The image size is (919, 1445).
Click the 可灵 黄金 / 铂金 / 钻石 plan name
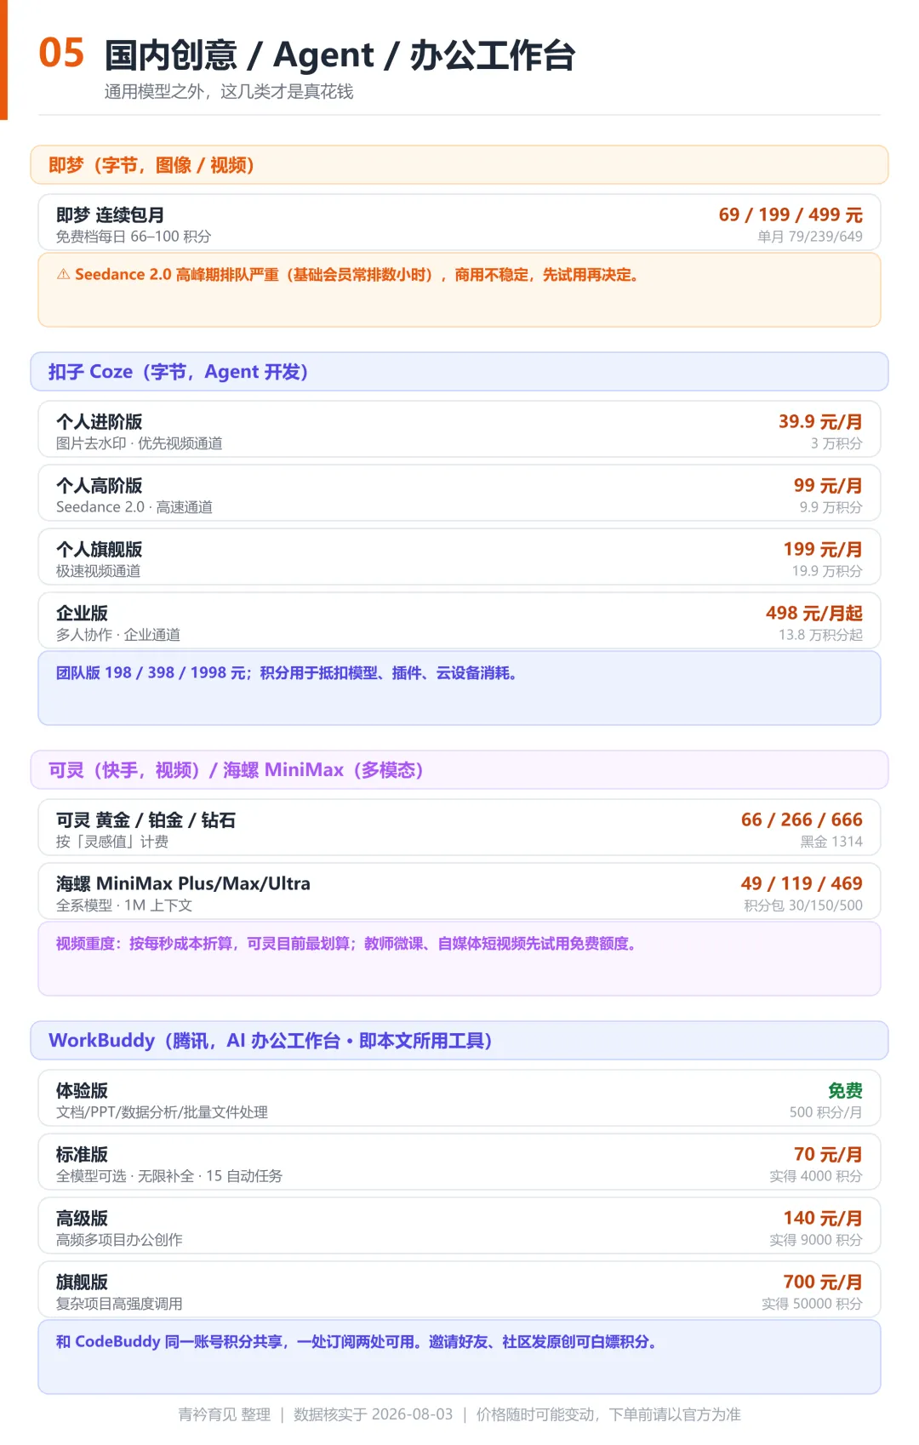click(146, 820)
